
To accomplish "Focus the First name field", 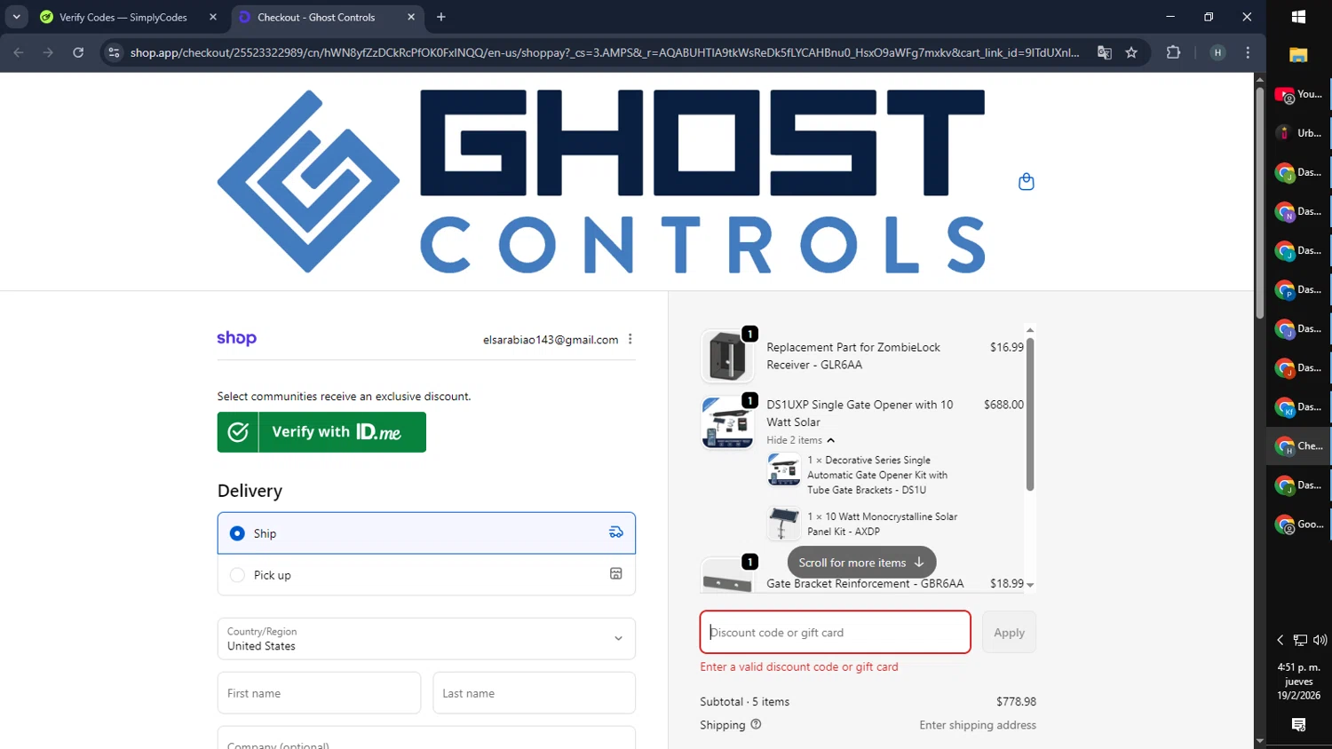I will coord(319,693).
